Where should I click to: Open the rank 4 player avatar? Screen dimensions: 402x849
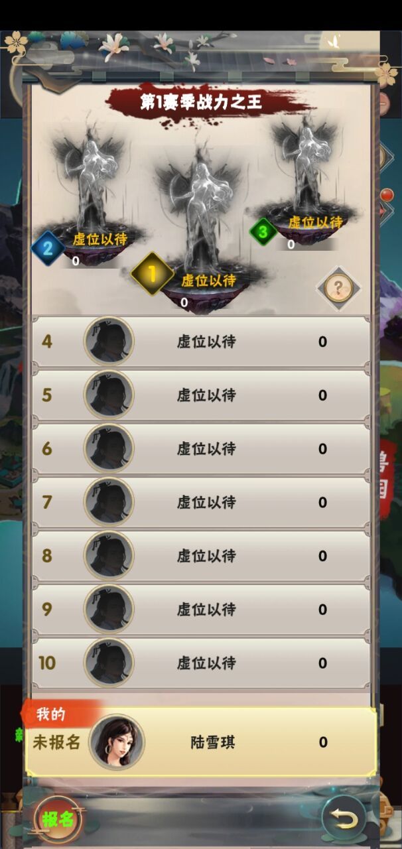pos(109,342)
